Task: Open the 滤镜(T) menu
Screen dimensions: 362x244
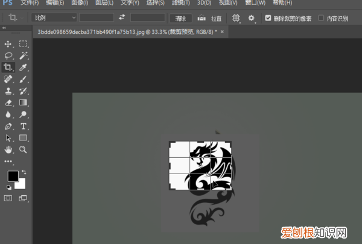Action: 181,3
